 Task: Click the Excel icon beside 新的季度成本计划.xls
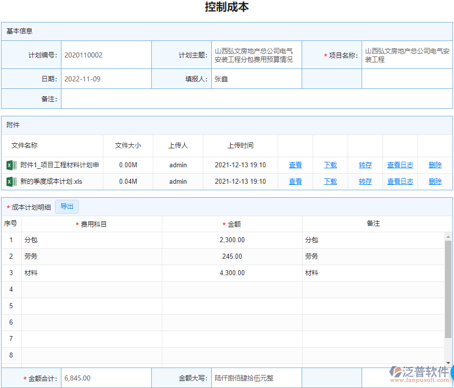(x=11, y=181)
